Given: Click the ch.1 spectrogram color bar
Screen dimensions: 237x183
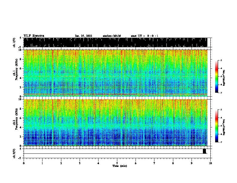Looking at the screenshot, I should click(217, 77).
